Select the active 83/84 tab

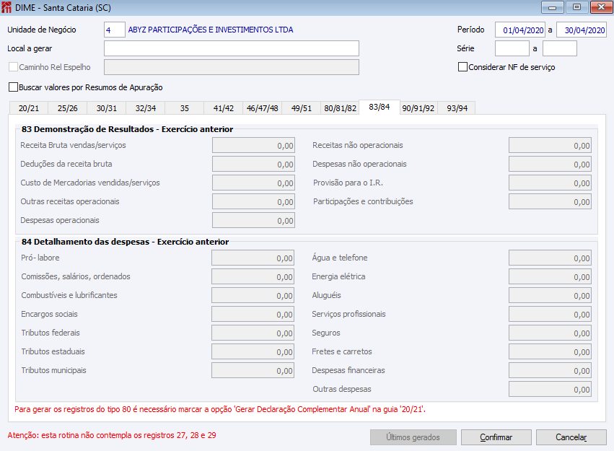(380, 107)
